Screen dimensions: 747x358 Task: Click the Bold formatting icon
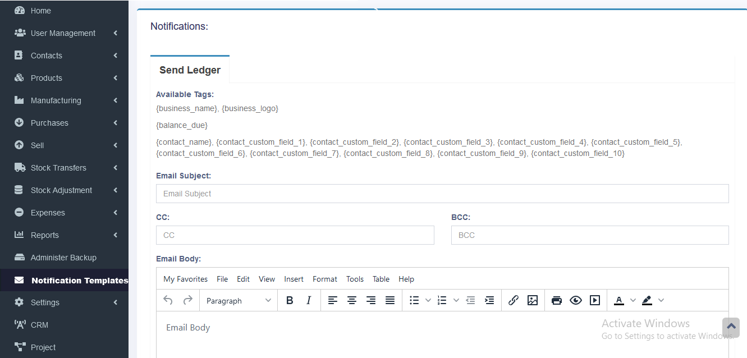coord(290,301)
